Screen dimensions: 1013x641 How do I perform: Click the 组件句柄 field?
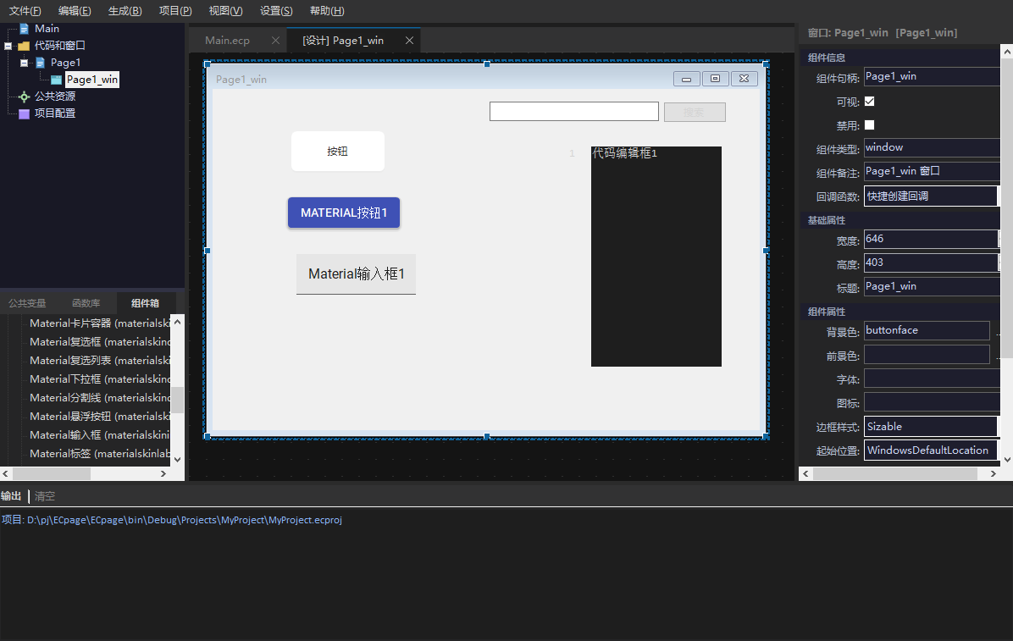coord(932,76)
